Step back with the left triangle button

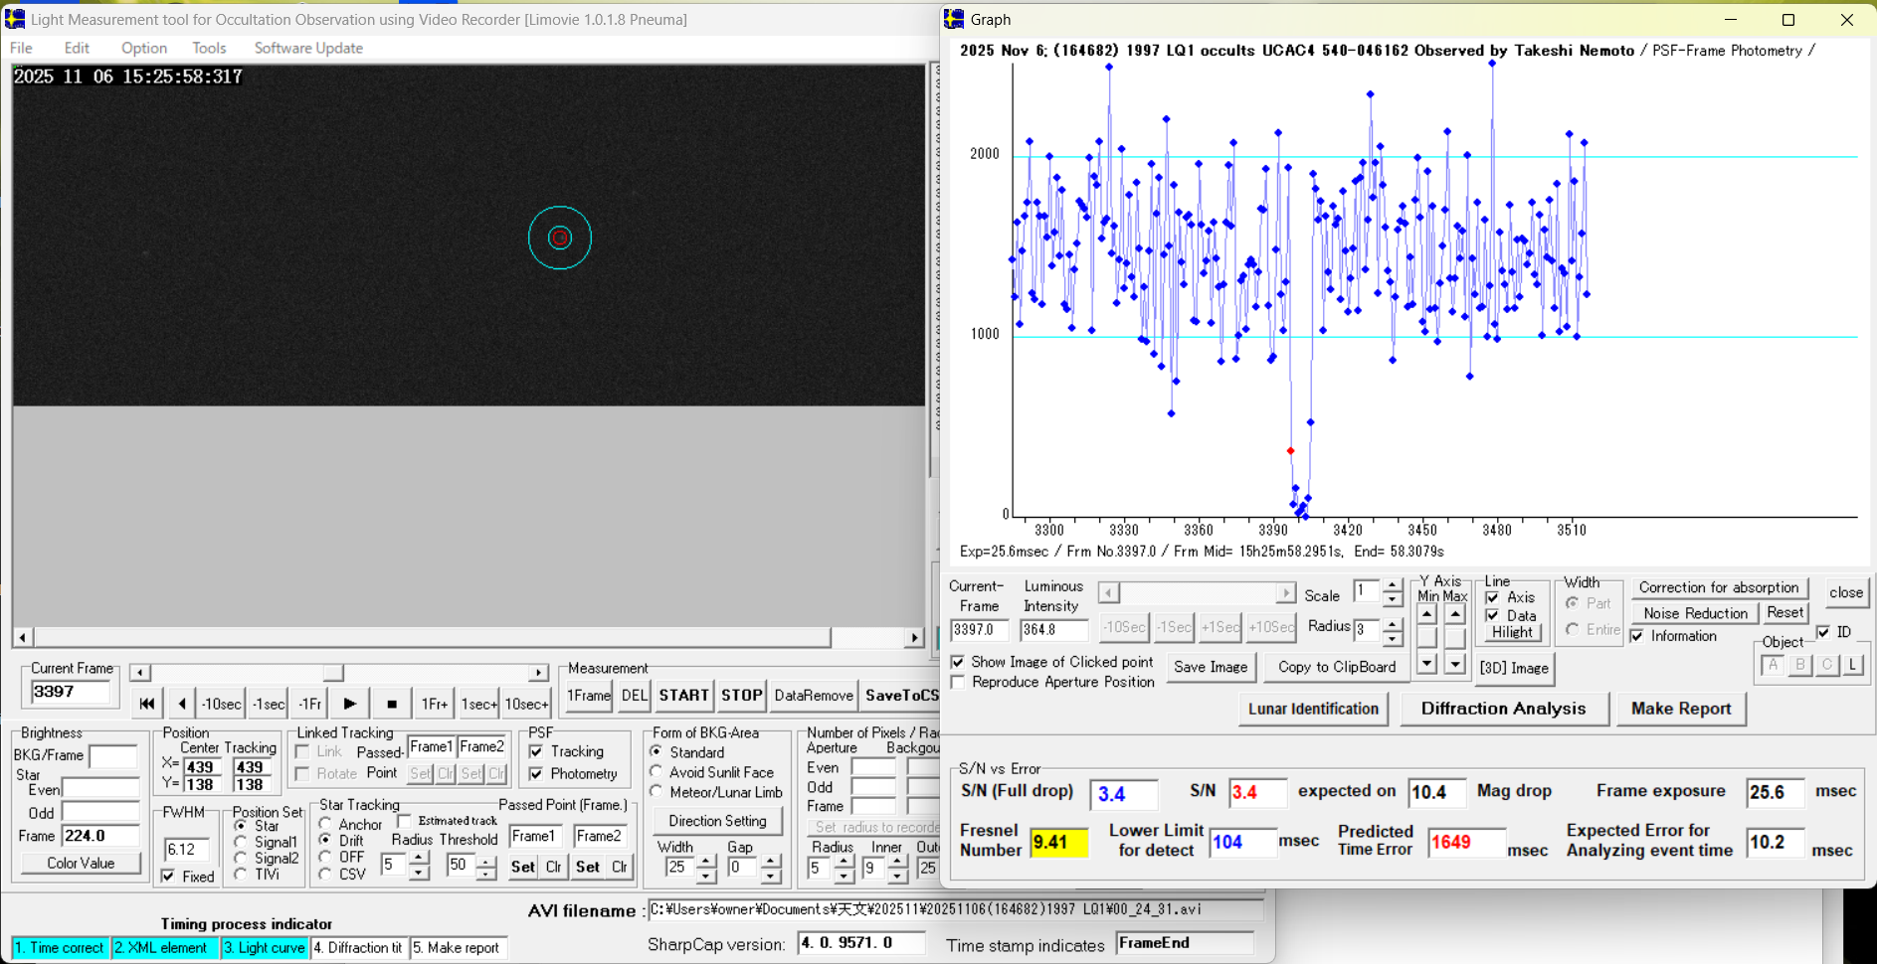coord(182,704)
